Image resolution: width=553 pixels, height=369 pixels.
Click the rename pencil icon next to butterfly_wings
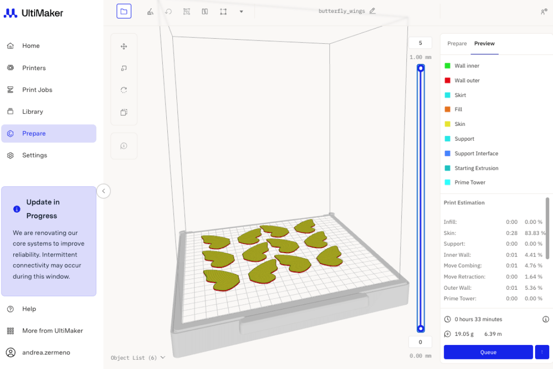point(373,11)
